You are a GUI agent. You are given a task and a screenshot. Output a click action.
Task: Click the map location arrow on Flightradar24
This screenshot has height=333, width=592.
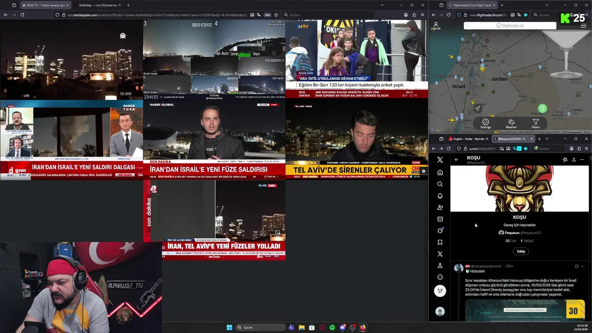click(x=477, y=108)
